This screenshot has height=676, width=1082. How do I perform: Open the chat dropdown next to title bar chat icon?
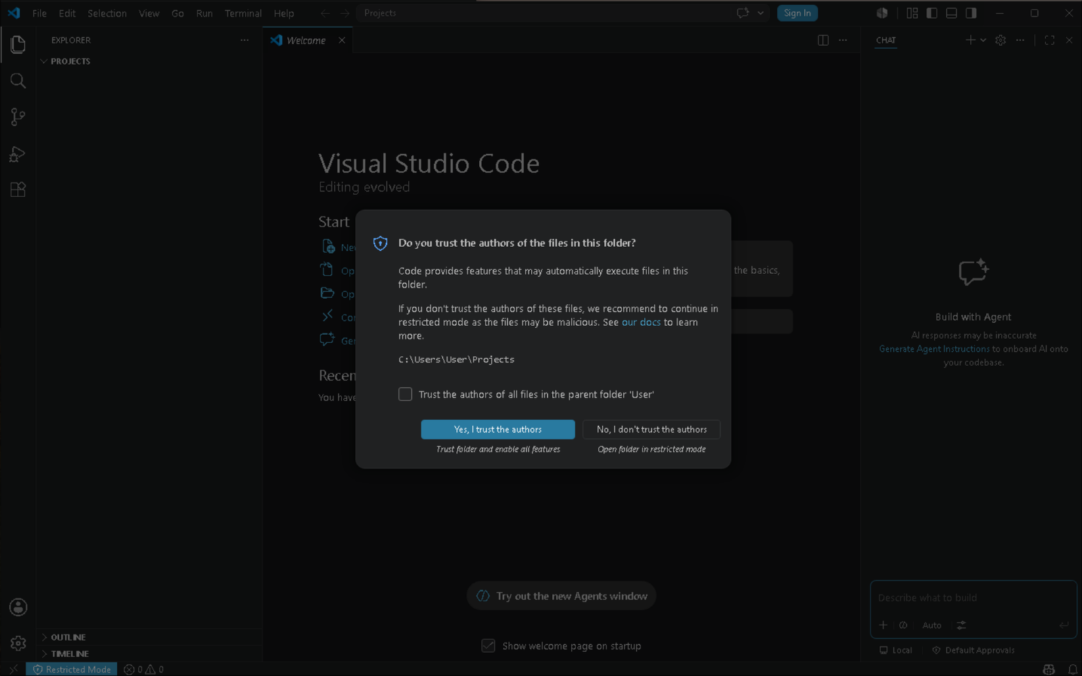[761, 14]
